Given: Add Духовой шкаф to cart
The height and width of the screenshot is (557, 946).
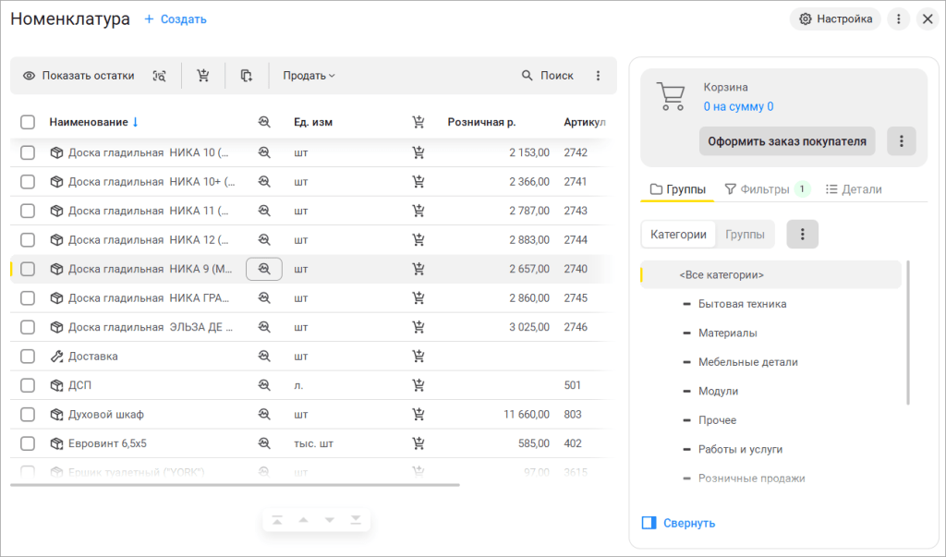Looking at the screenshot, I should click(418, 414).
